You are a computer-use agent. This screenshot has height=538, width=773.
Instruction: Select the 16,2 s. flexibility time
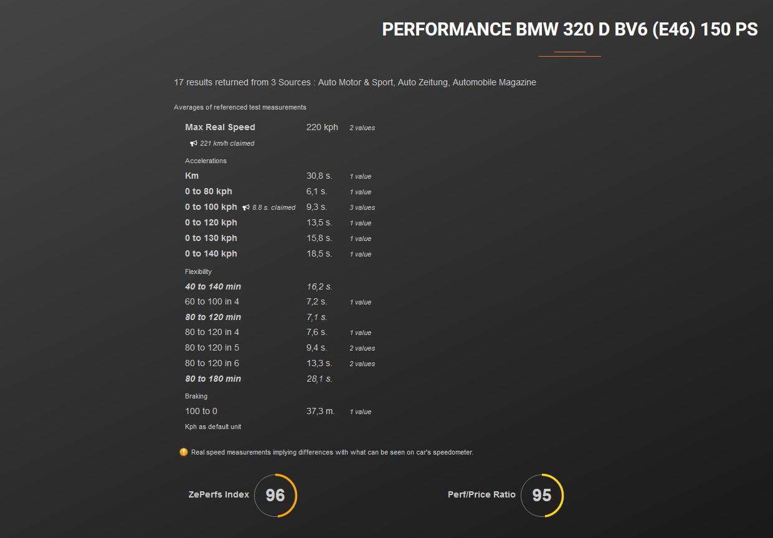click(319, 286)
